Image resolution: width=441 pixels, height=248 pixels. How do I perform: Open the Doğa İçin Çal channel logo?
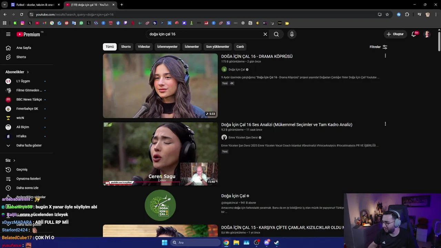[160, 205]
